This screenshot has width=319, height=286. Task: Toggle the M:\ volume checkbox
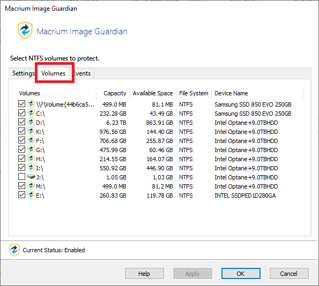(x=21, y=186)
